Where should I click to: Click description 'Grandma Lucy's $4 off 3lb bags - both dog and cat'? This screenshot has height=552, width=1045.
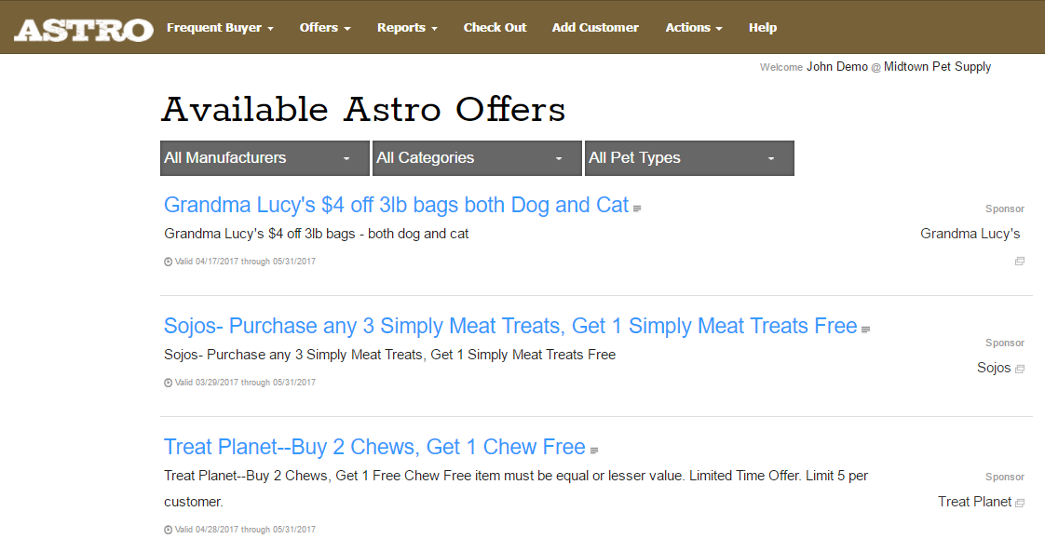point(317,234)
